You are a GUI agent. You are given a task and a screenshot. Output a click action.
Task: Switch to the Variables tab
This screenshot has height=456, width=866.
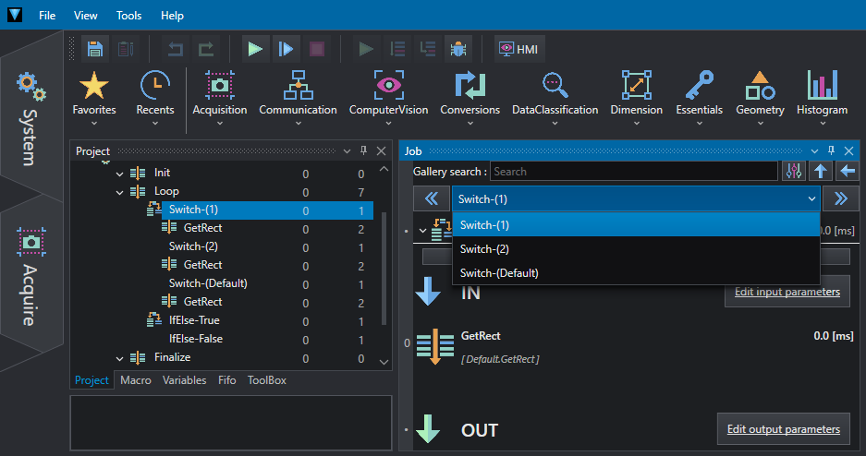click(x=185, y=380)
